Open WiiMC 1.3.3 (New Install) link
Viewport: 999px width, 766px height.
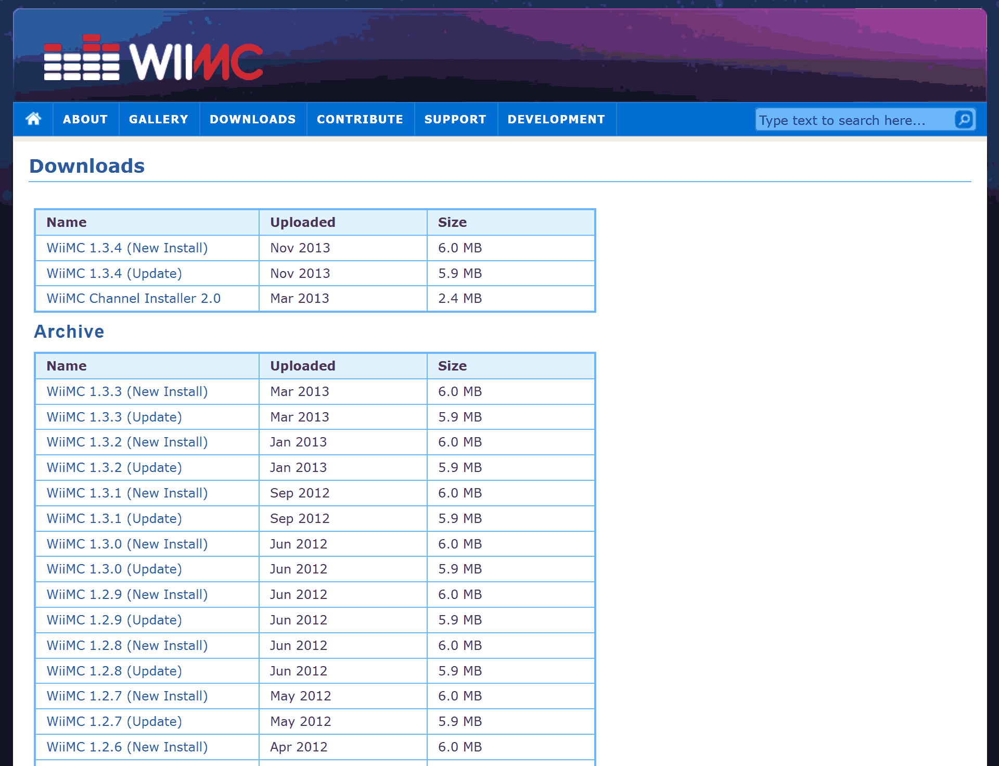pos(127,391)
